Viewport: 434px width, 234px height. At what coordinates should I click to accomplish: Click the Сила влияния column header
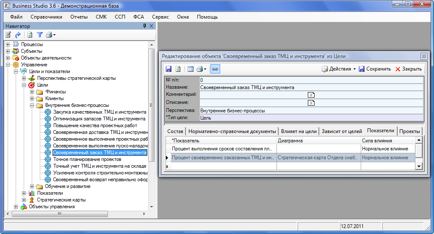pos(388,141)
